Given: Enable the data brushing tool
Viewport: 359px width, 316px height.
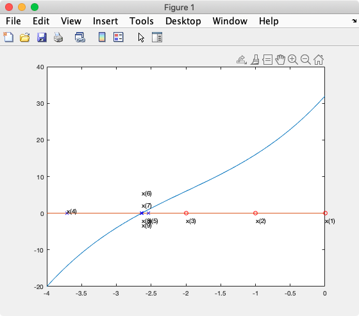Looking at the screenshot, I should (x=255, y=60).
